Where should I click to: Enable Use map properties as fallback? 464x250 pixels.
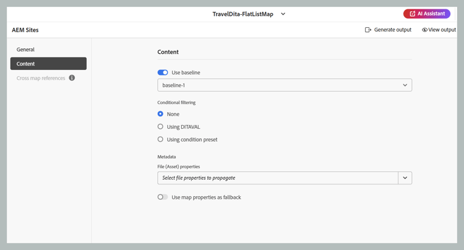coord(163,197)
